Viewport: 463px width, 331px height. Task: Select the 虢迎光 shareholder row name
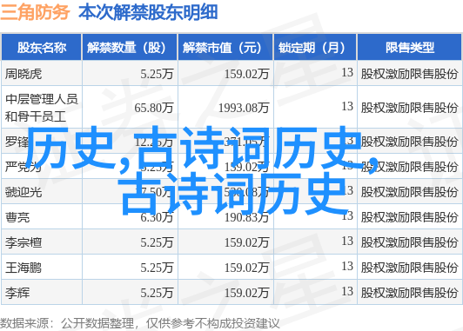[23, 192]
